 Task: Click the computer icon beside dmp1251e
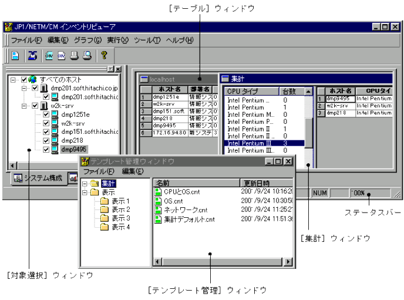point(55,114)
